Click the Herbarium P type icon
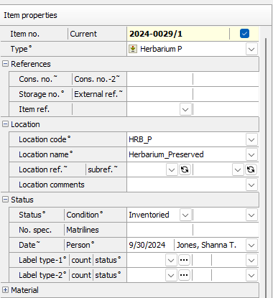This screenshot has width=273, height=298. pyautogui.click(x=133, y=49)
